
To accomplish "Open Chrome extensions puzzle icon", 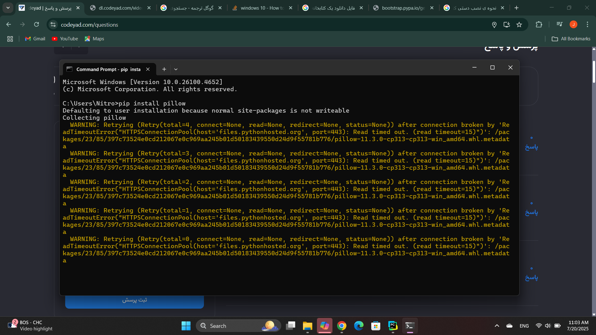I will pos(539,25).
